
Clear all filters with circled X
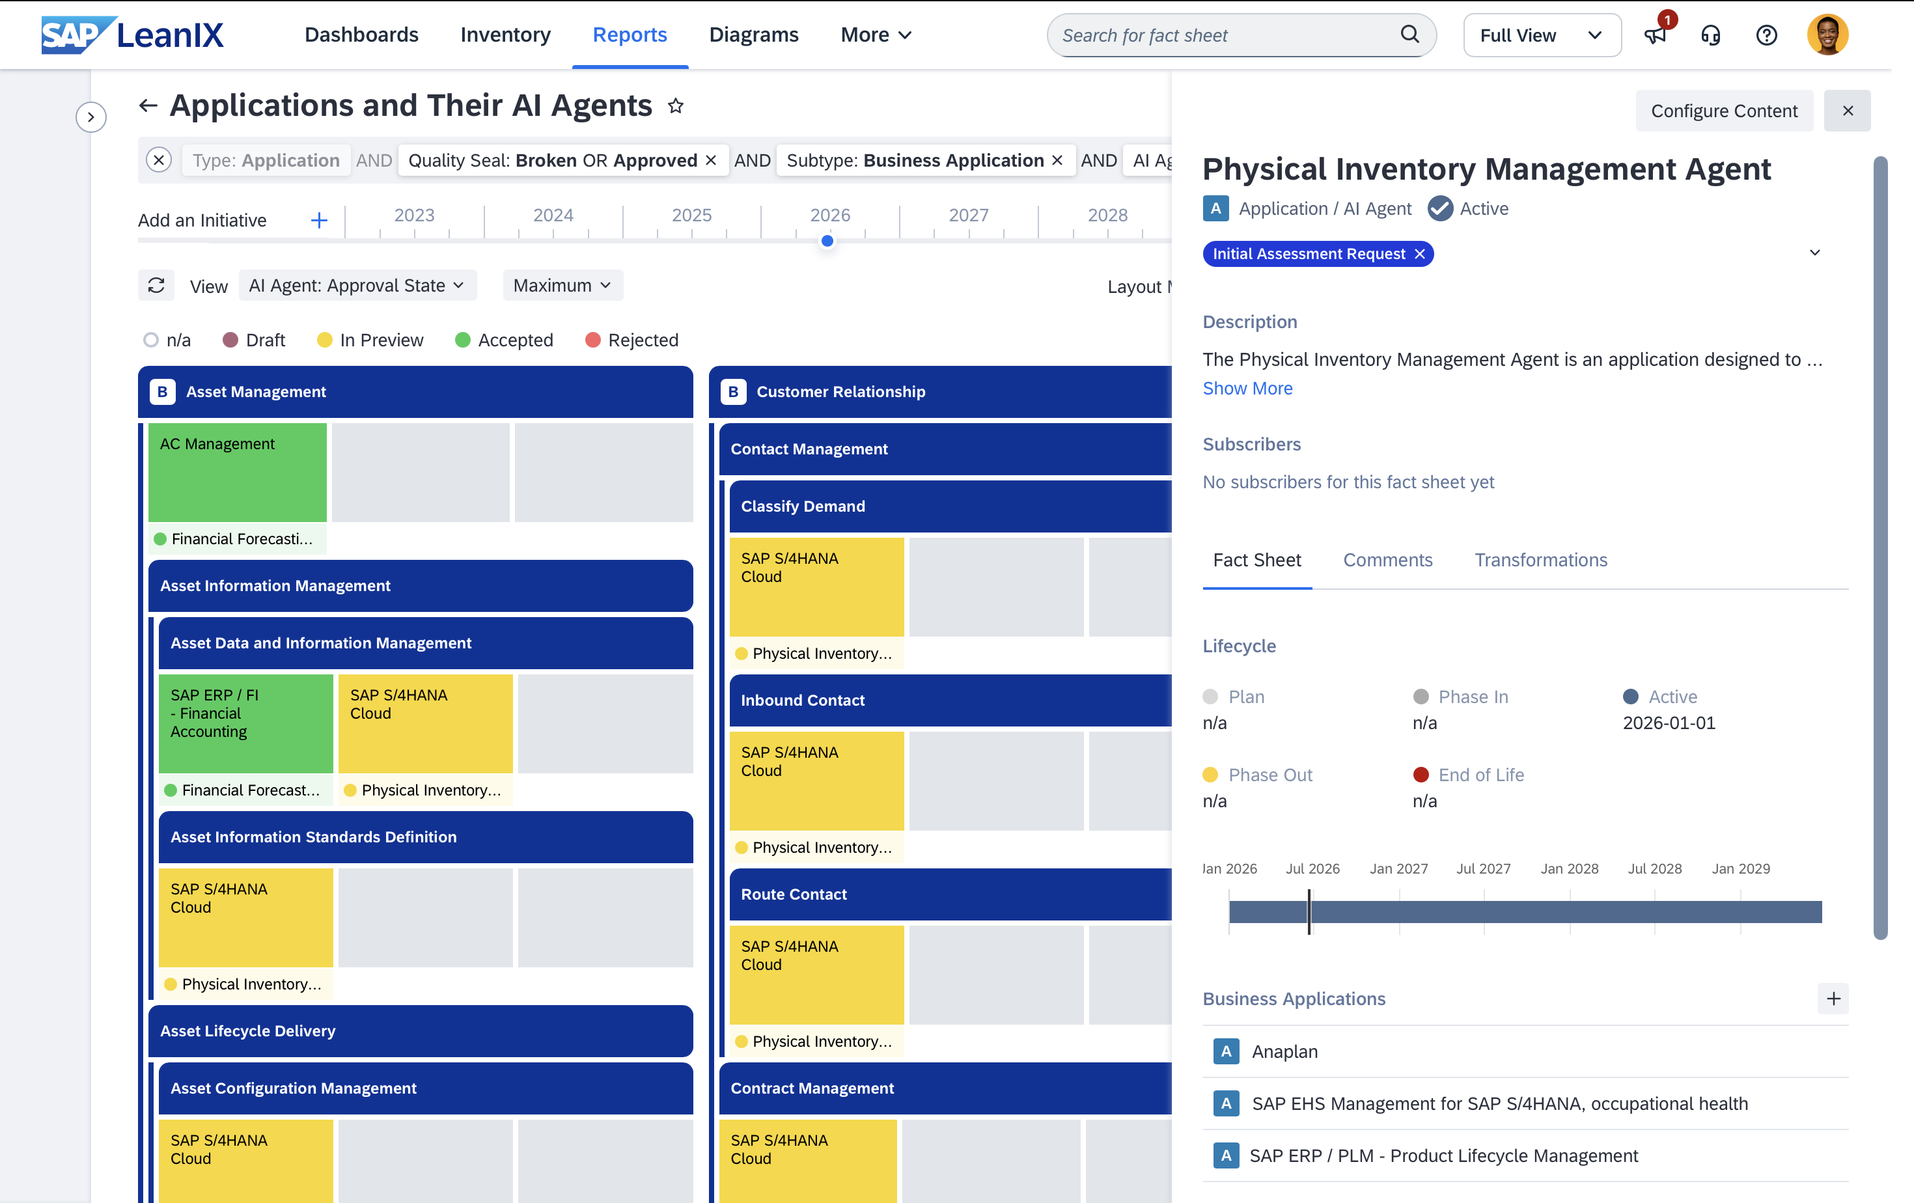(159, 161)
